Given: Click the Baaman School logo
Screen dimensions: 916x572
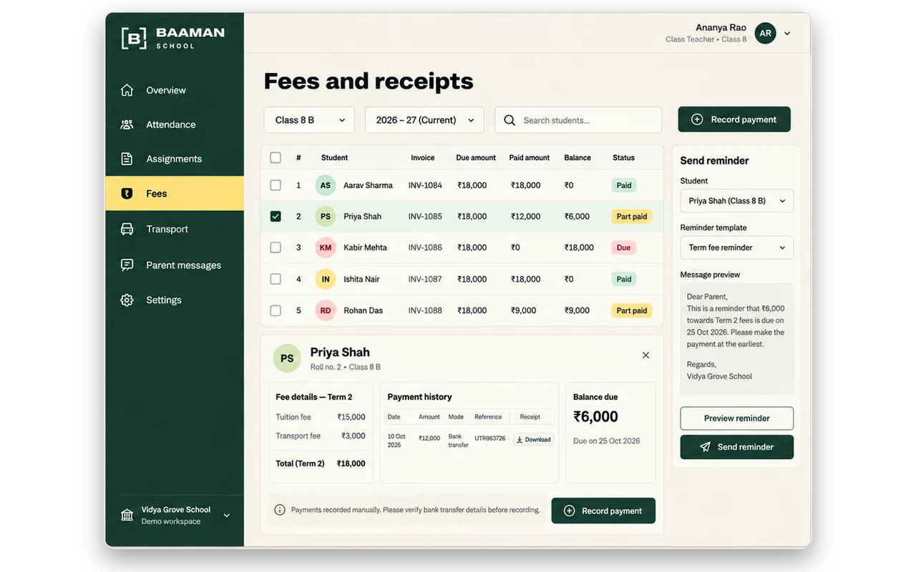Looking at the screenshot, I should [172, 38].
